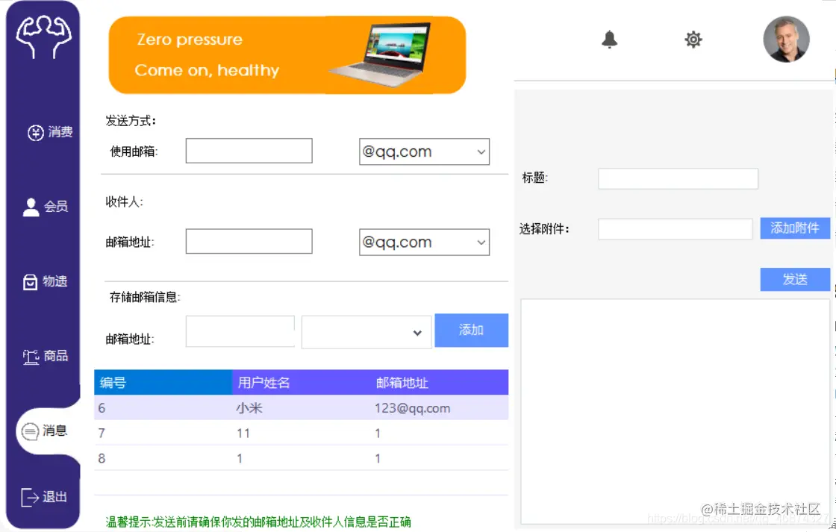Click inside the message body text area
Viewport: 836px width, 532px height.
[676, 410]
